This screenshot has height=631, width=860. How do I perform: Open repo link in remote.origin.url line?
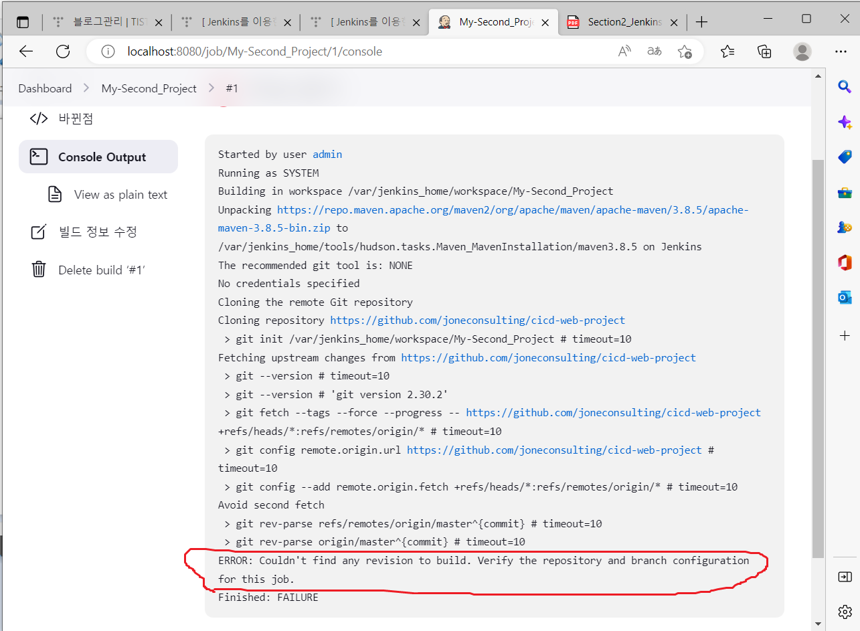(555, 450)
